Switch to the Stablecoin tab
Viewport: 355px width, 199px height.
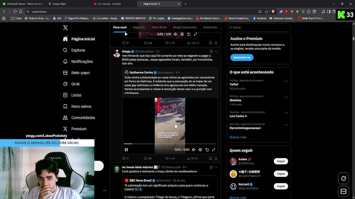tap(211, 27)
